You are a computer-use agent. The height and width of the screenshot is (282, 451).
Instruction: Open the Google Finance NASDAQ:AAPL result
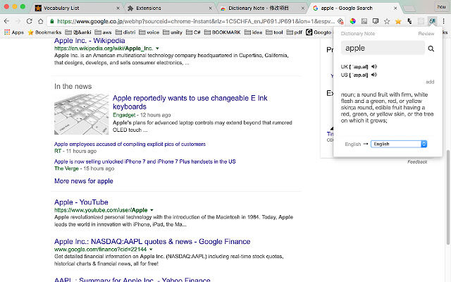pyautogui.click(x=152, y=241)
